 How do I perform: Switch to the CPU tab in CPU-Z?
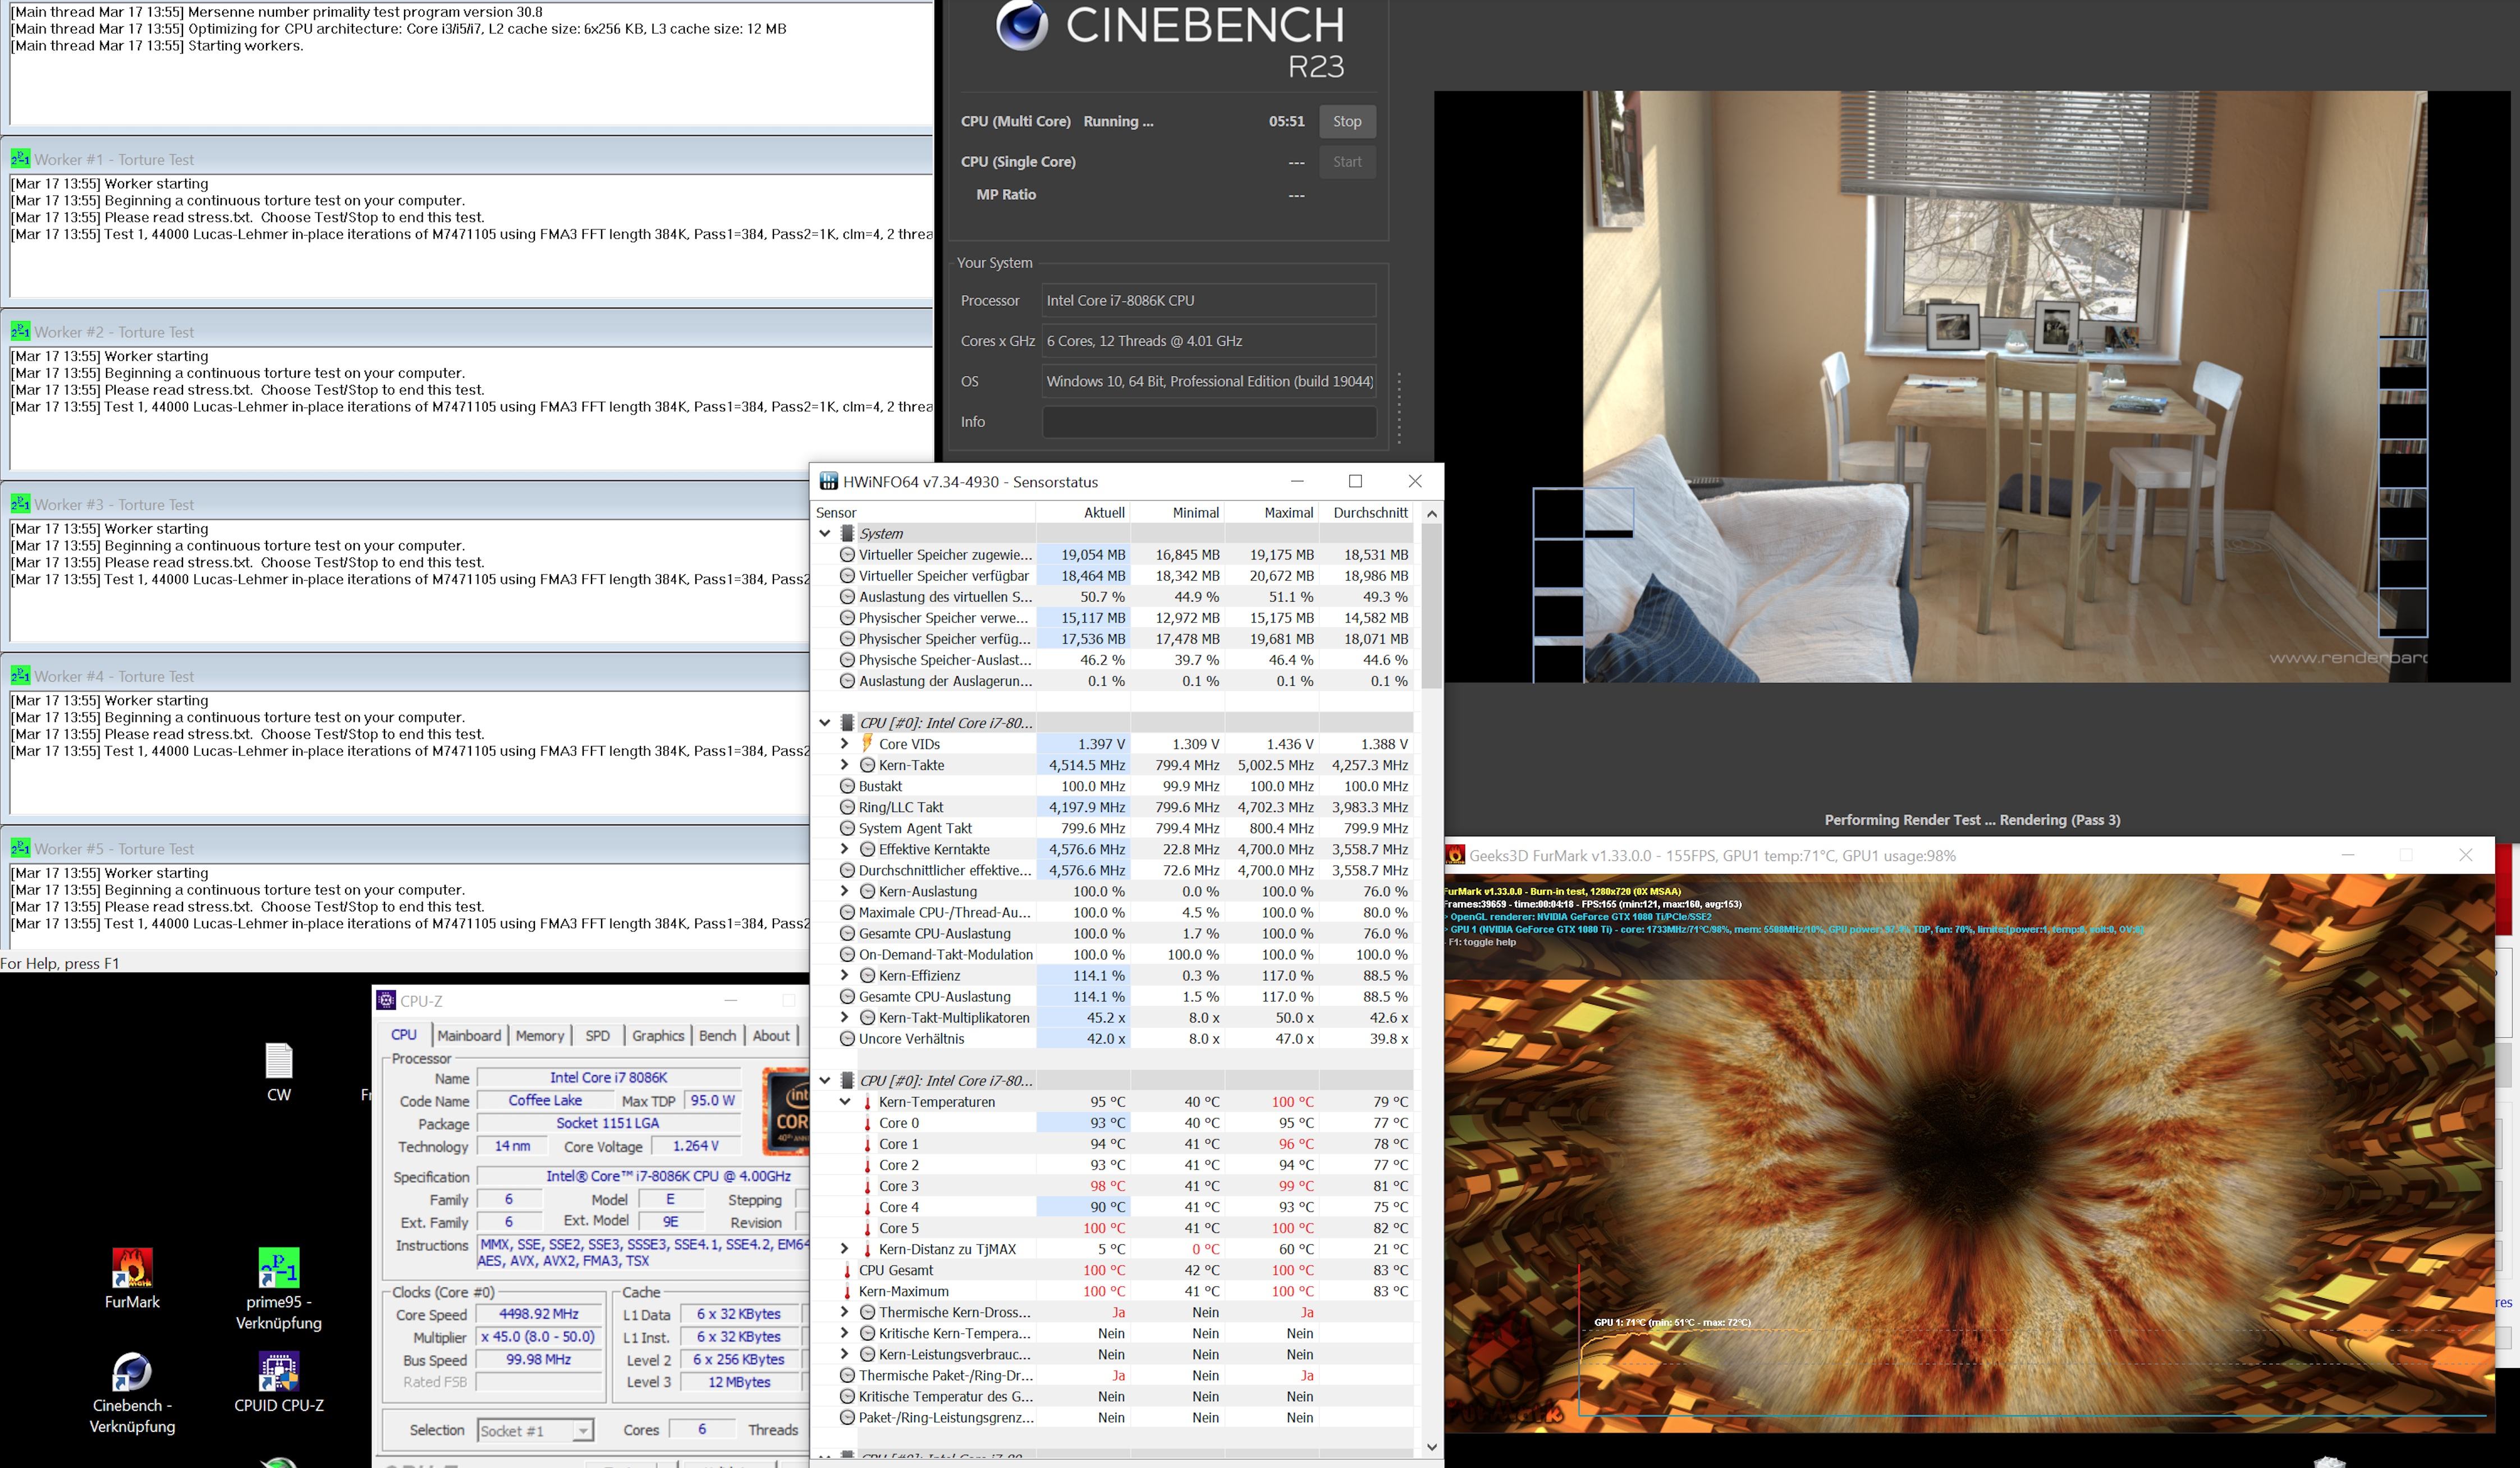404,1035
